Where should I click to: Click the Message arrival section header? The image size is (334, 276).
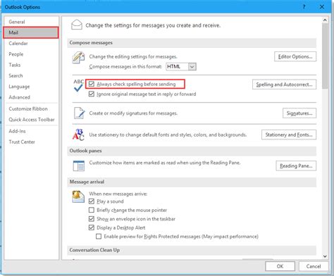pos(192,182)
